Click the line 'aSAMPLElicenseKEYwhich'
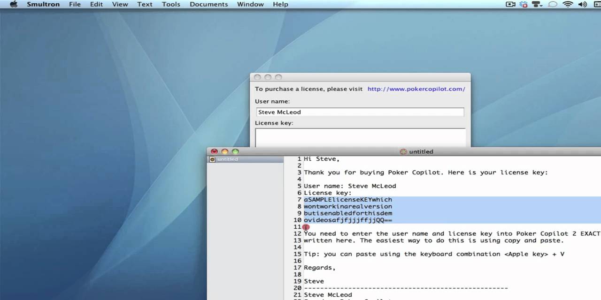Viewport: 601px width, 300px height. point(348,200)
